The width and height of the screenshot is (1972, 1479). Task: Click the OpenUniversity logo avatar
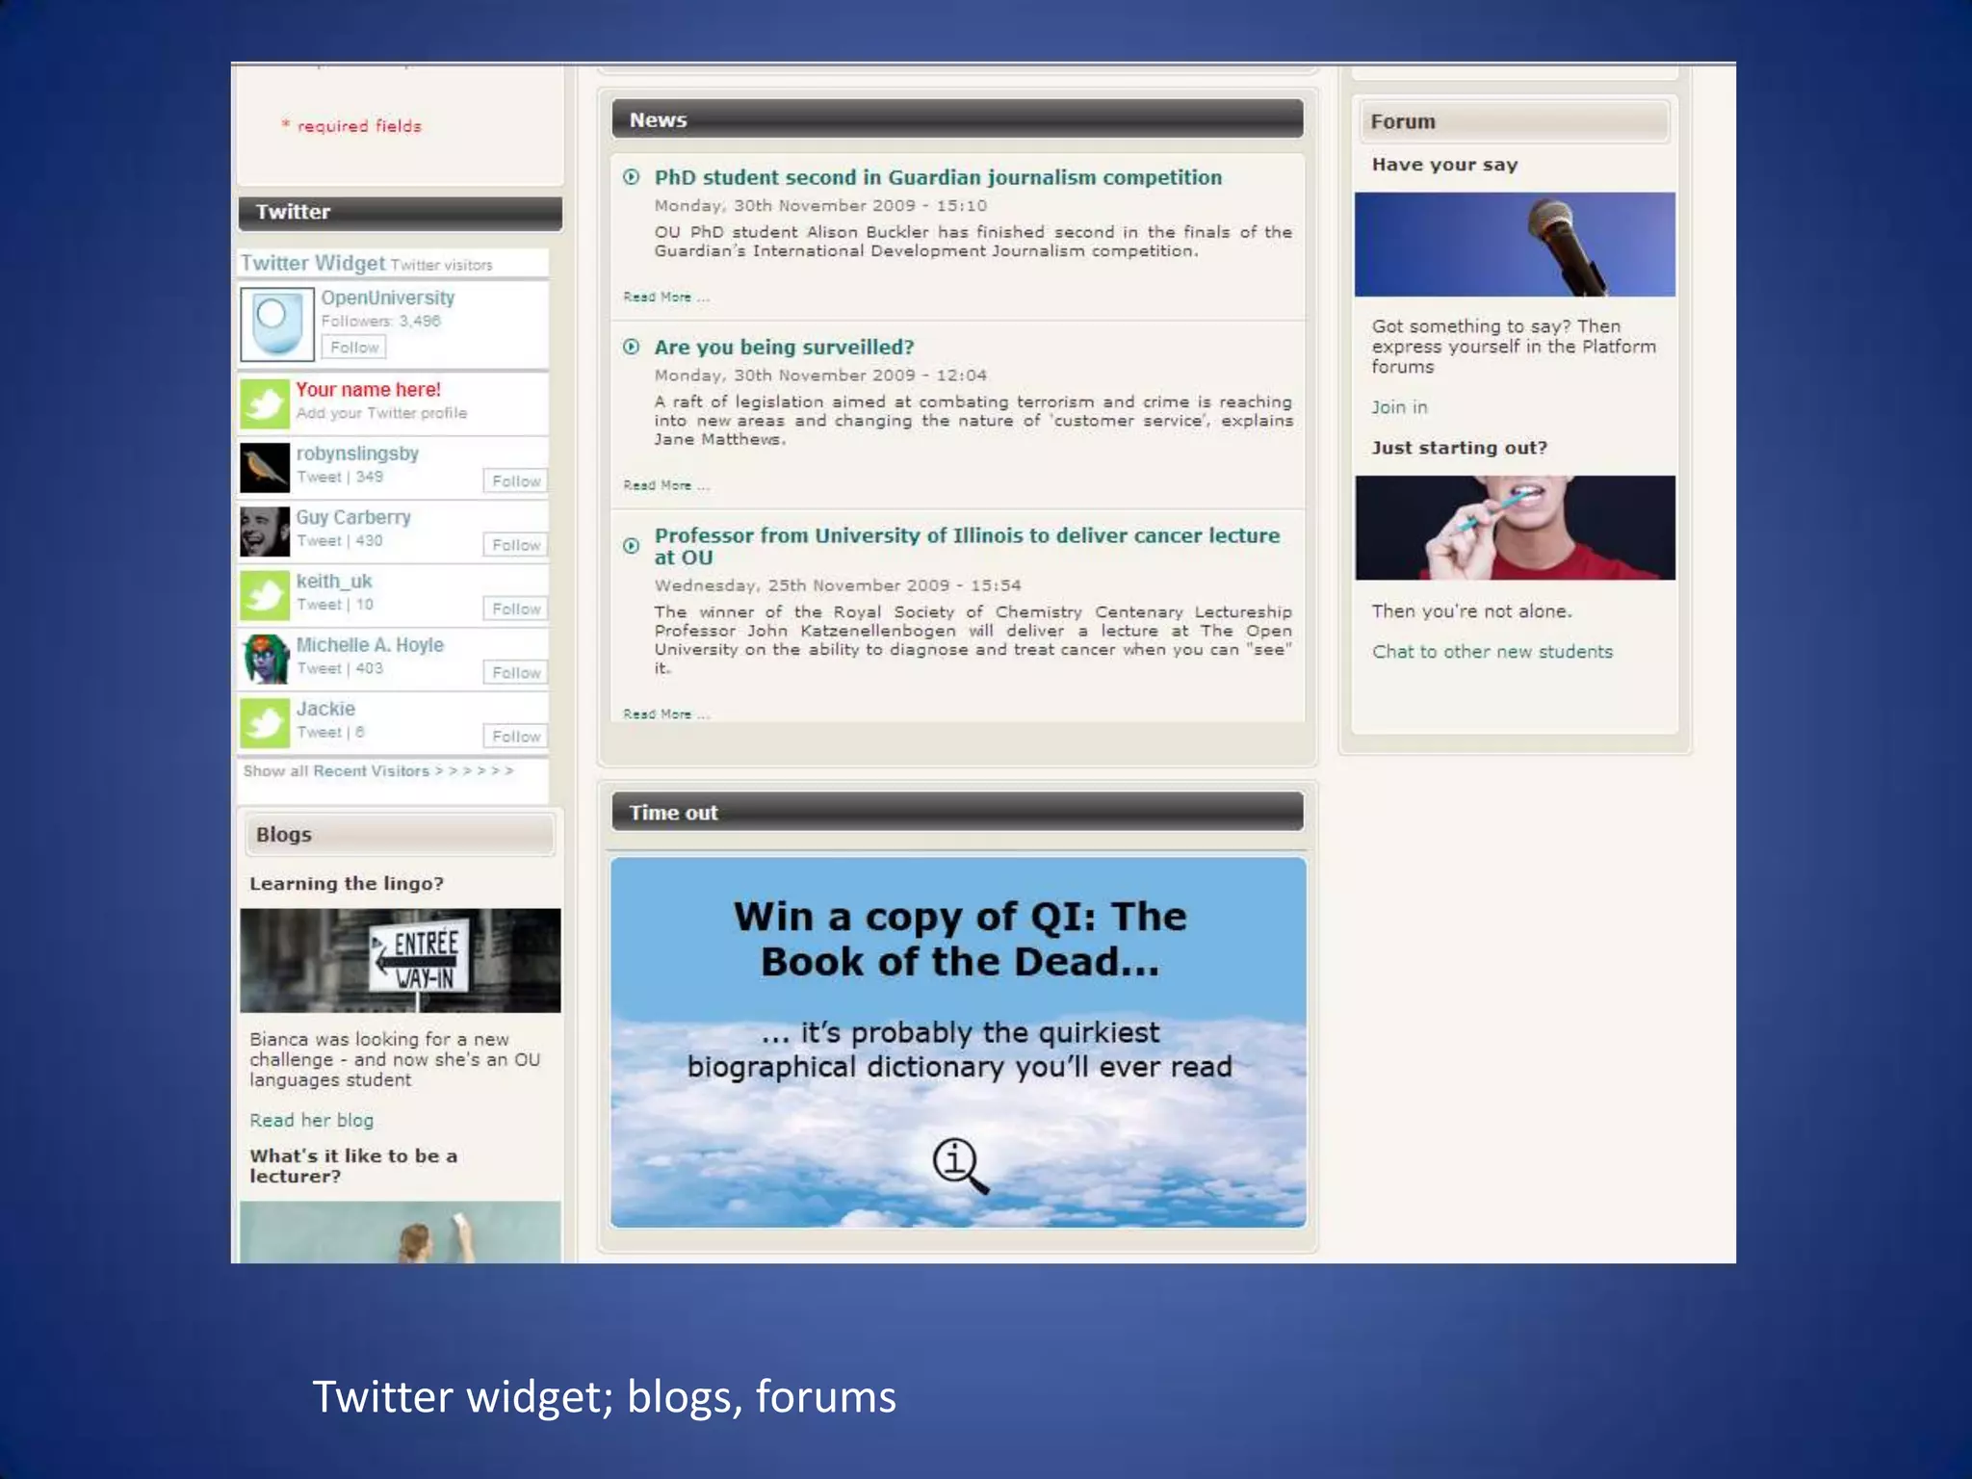pos(276,324)
